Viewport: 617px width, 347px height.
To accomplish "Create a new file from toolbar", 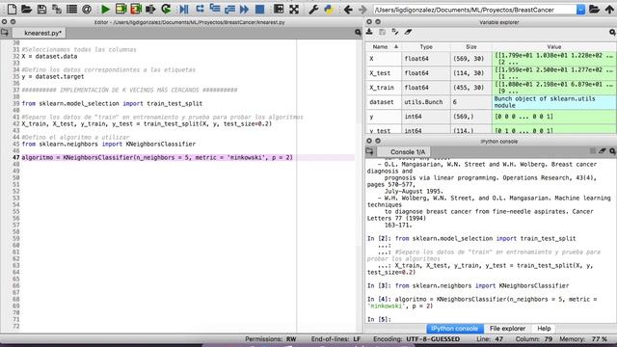I will click(12, 9).
